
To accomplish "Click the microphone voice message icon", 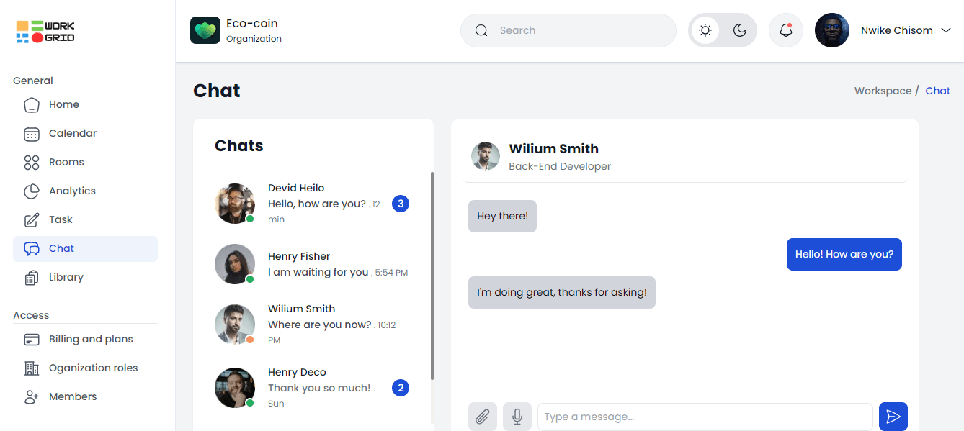I will pyautogui.click(x=517, y=417).
